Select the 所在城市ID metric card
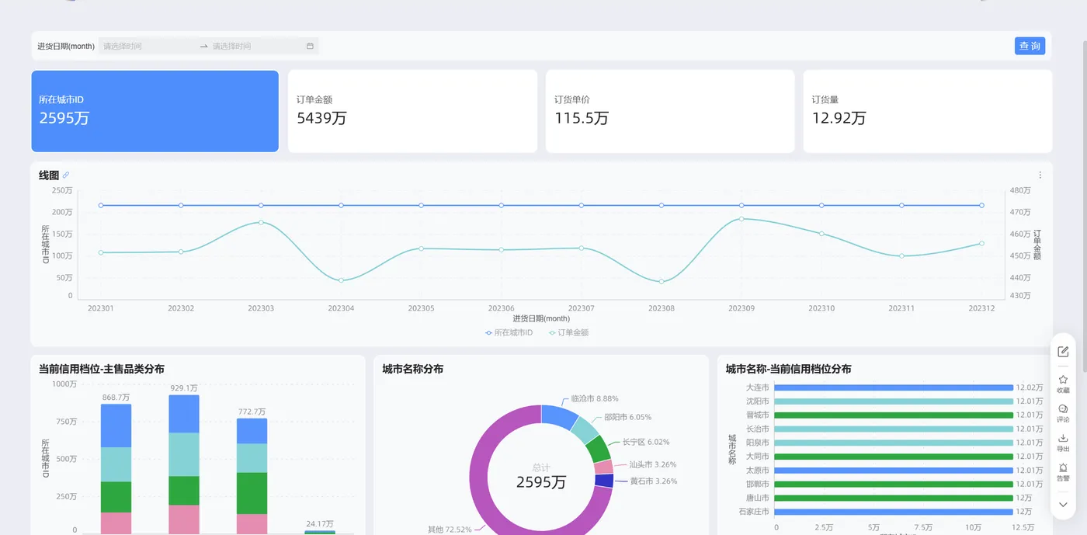This screenshot has width=1087, height=535. pos(155,111)
